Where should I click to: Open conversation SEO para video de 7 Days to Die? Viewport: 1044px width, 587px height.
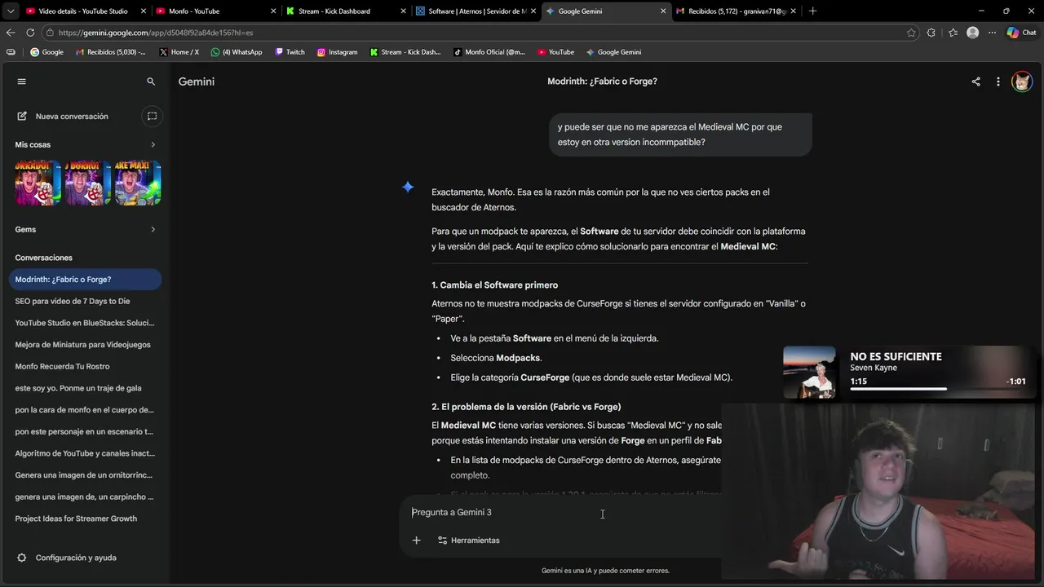[x=85, y=301]
